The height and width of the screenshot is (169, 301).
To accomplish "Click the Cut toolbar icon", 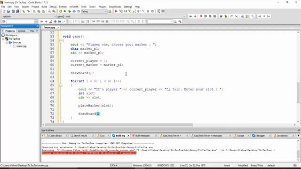I will click(x=34, y=11).
